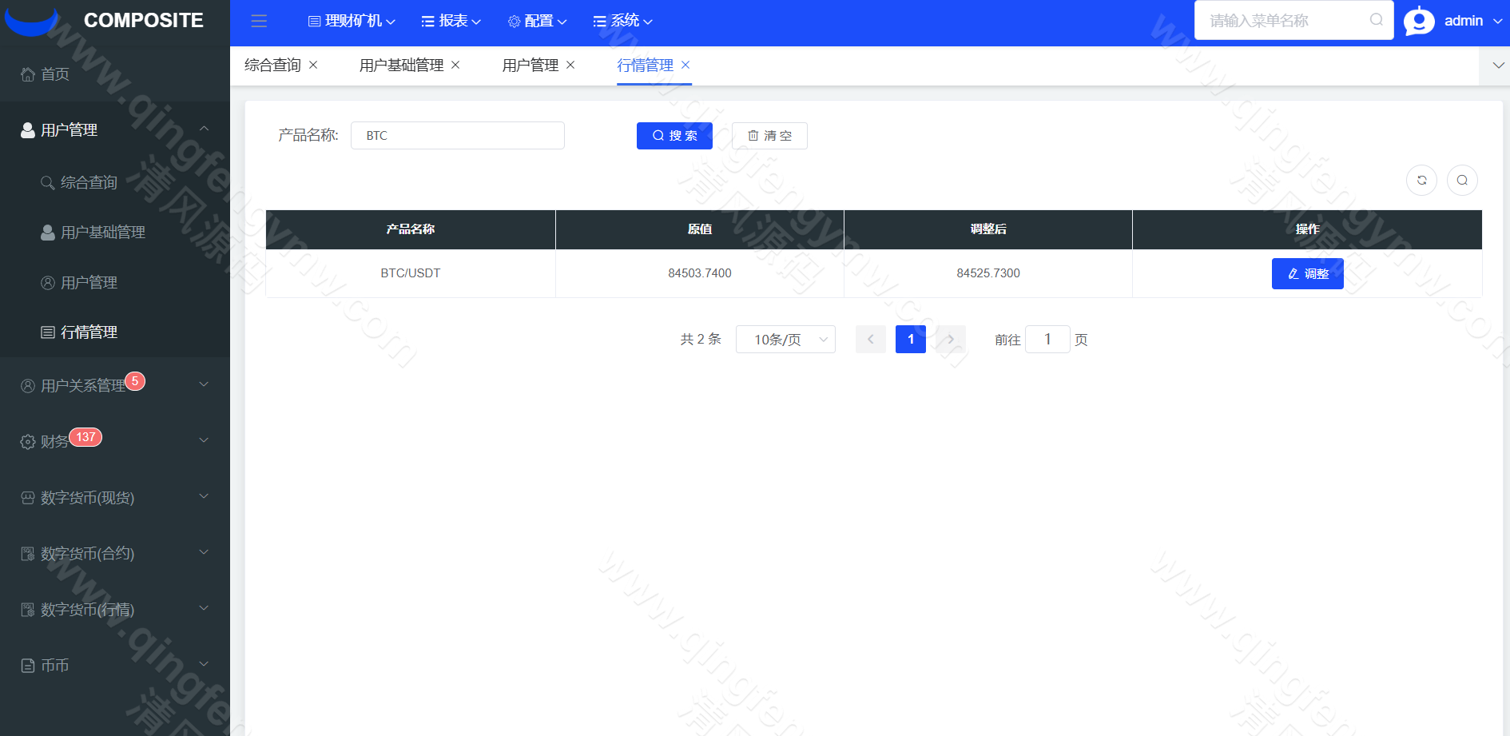Screen dimensions: 1510x736
Task: Click the 调整 button for BTC/USDT
Action: point(1307,273)
